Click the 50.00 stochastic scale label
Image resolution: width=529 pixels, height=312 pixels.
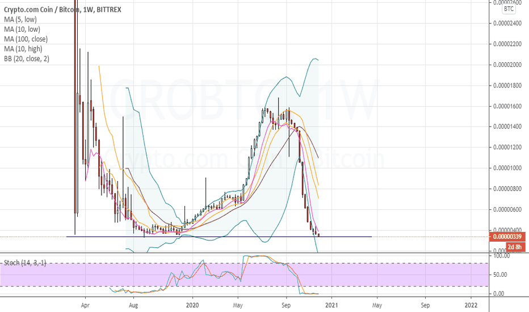tap(500, 275)
